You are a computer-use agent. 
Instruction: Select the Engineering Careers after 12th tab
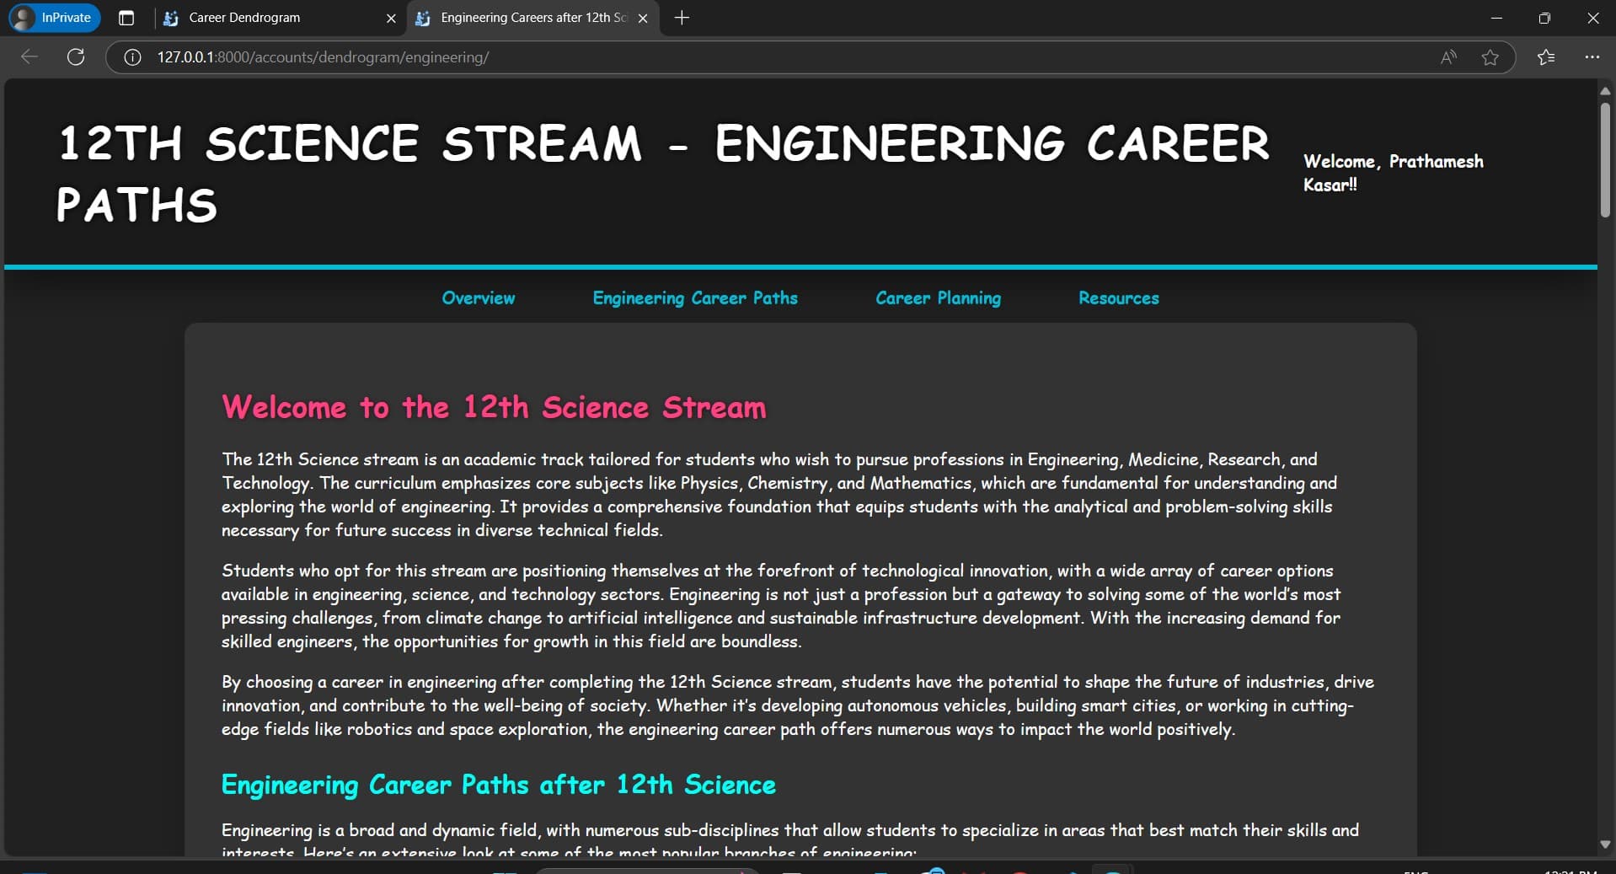click(x=533, y=18)
